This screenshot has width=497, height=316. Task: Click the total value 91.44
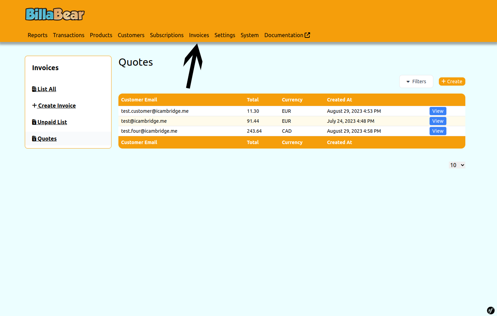[x=253, y=121]
